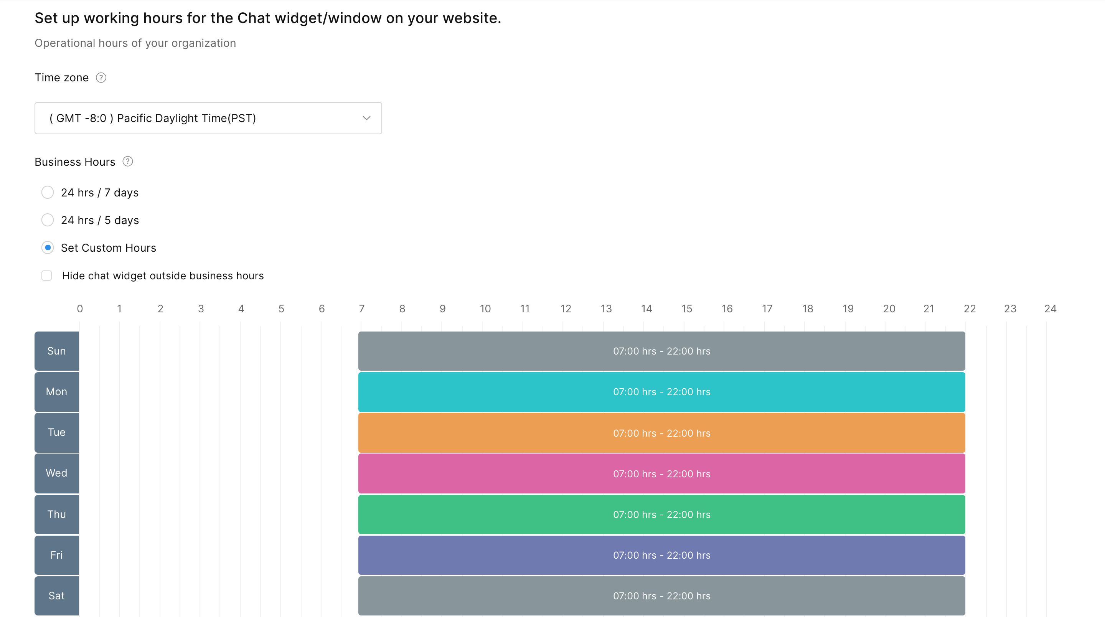
Task: Click the orange Tuesday hours bar
Action: pos(661,433)
